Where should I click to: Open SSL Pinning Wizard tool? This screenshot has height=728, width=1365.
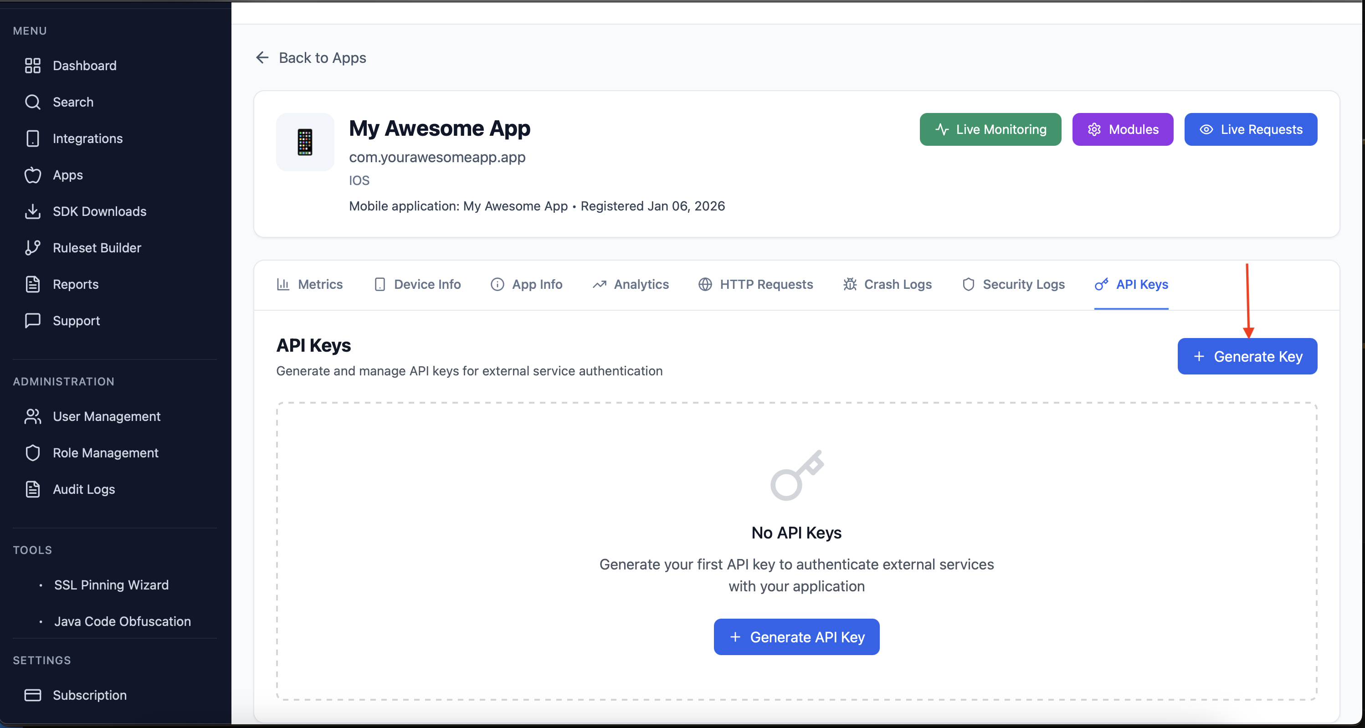111,585
